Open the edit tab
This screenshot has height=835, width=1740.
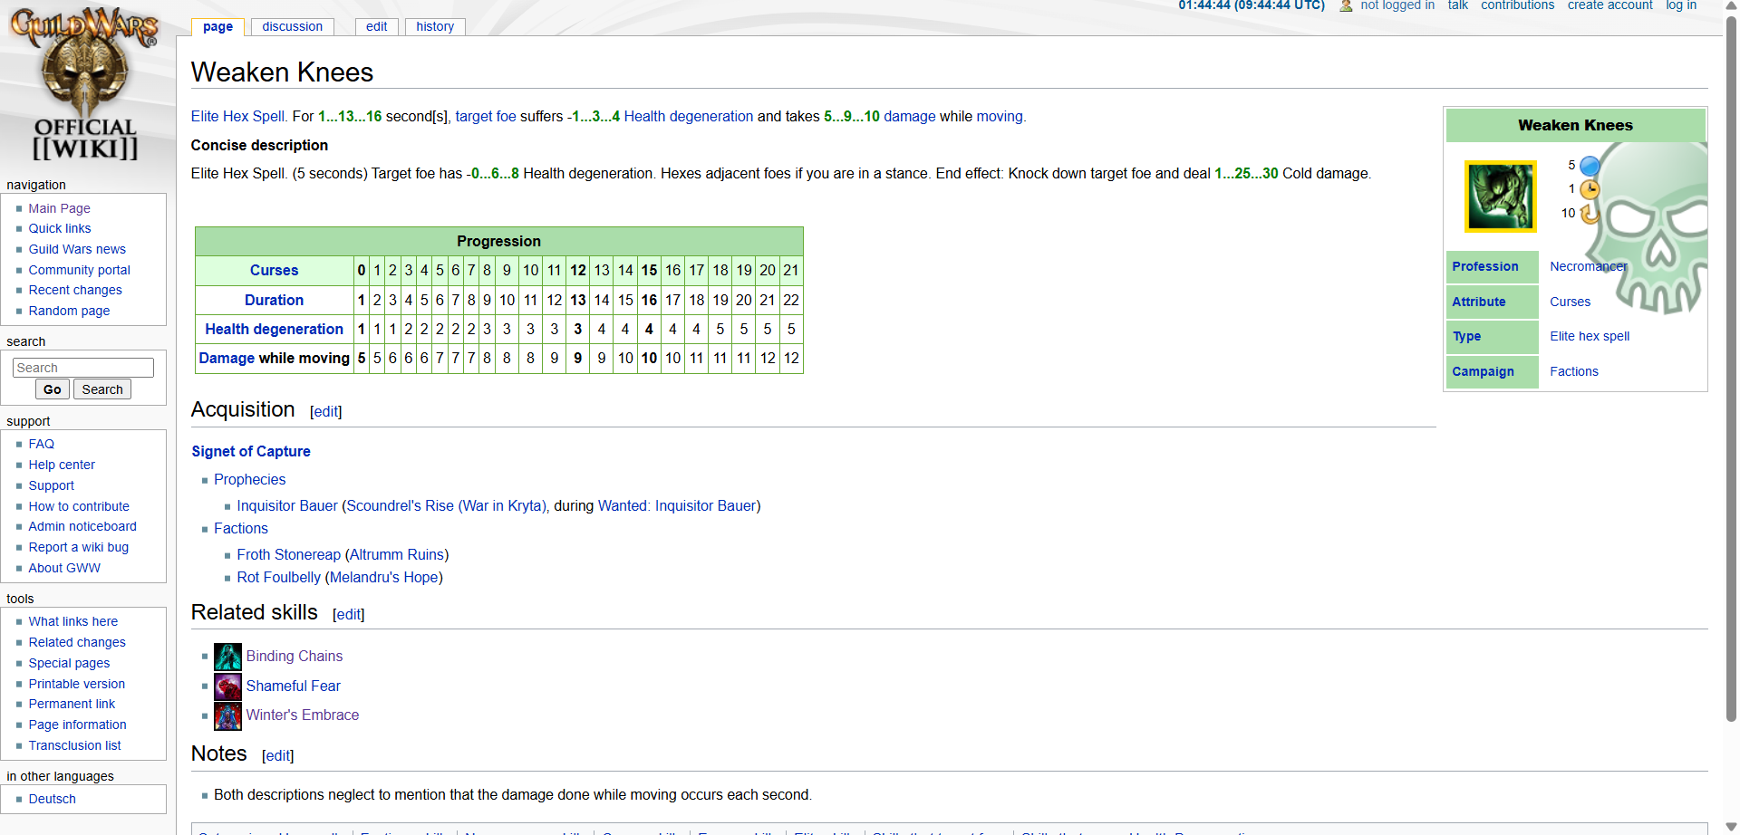(x=376, y=26)
